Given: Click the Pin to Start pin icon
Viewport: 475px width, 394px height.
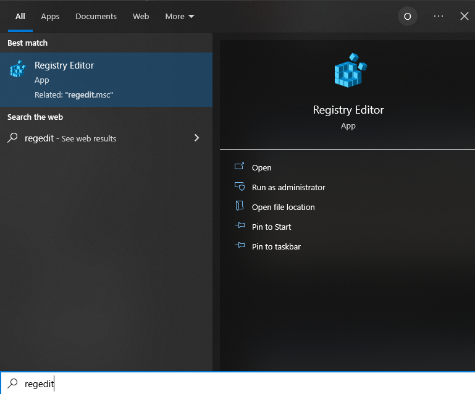Looking at the screenshot, I should pos(240,227).
